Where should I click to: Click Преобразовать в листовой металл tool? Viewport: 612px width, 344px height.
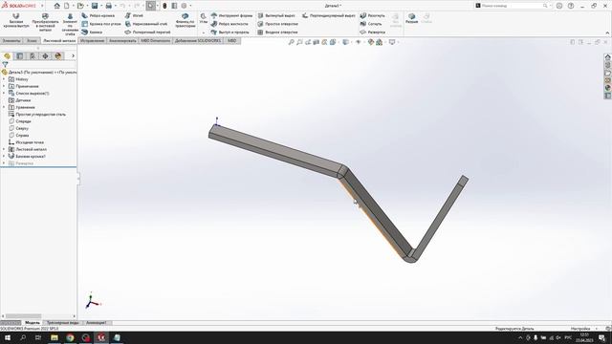coord(45,22)
